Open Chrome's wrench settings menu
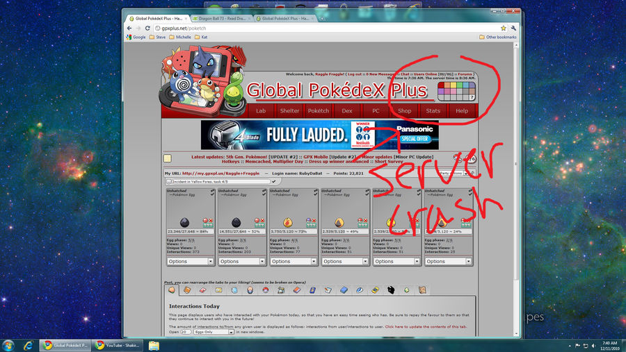The height and width of the screenshot is (352, 626). (x=513, y=28)
